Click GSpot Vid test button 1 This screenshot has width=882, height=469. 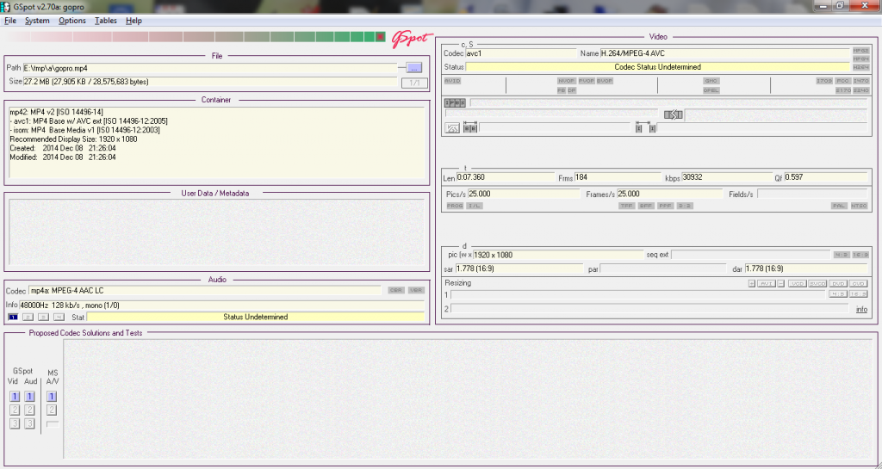(x=15, y=397)
